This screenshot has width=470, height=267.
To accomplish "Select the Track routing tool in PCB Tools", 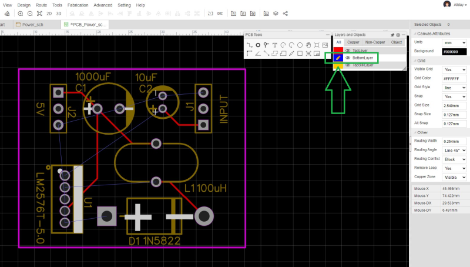I will (249, 45).
